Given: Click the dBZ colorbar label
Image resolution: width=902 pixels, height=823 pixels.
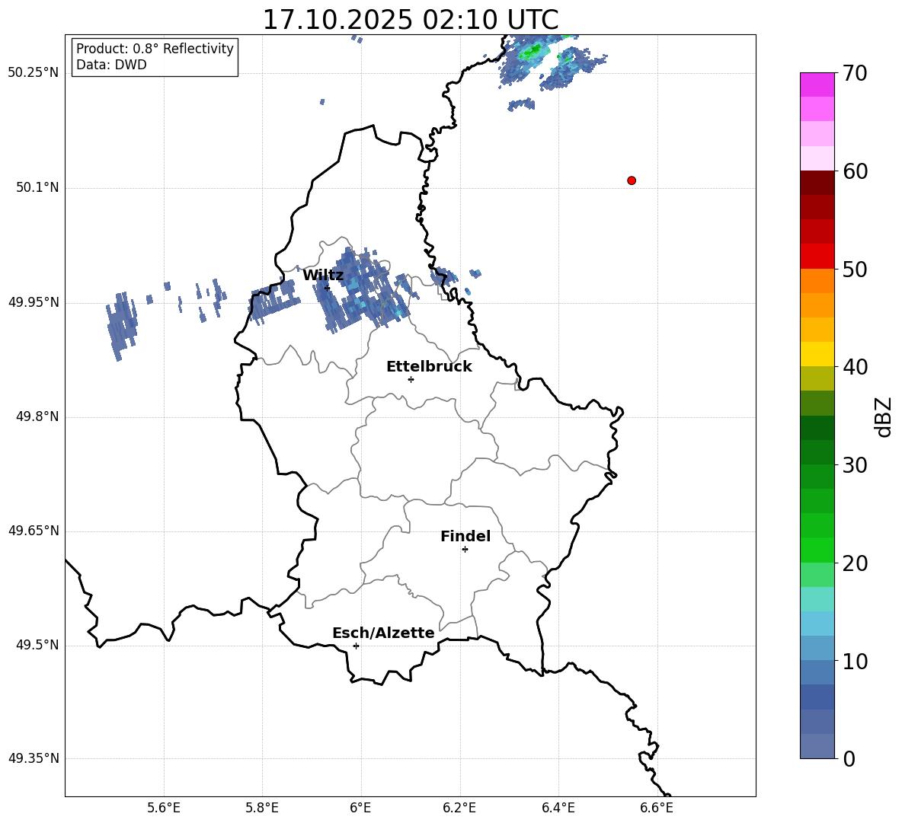Looking at the screenshot, I should pyautogui.click(x=884, y=416).
